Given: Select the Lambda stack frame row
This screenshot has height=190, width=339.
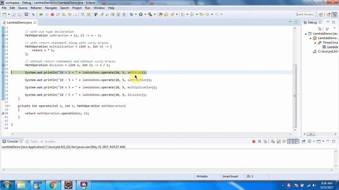Looking at the screenshot, I should tap(330, 47).
